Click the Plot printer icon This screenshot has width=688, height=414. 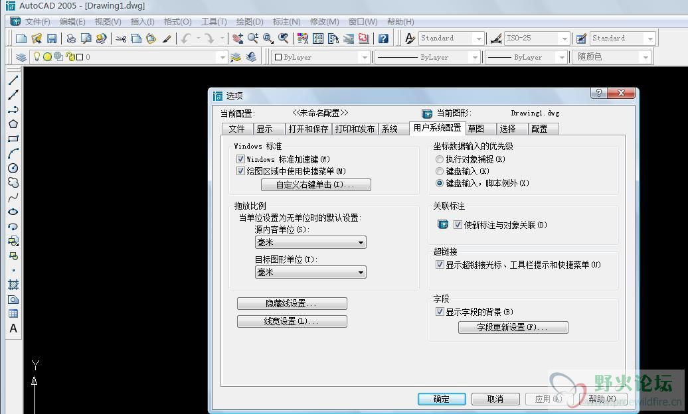pos(71,38)
